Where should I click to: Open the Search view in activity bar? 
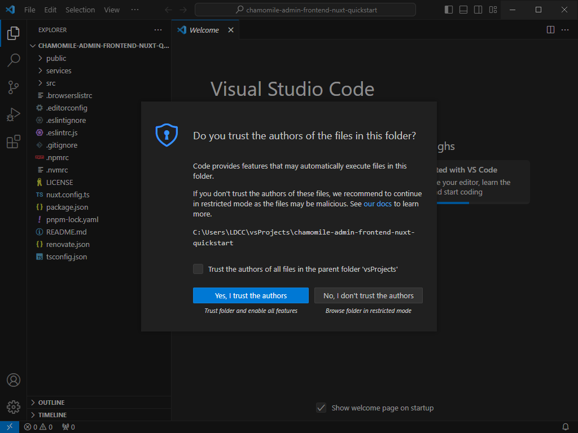(14, 60)
